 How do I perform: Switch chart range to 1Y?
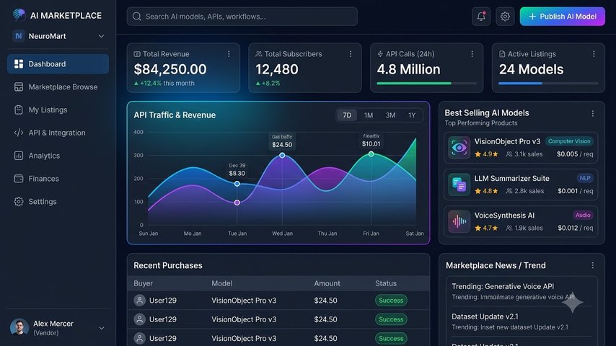[x=412, y=115]
